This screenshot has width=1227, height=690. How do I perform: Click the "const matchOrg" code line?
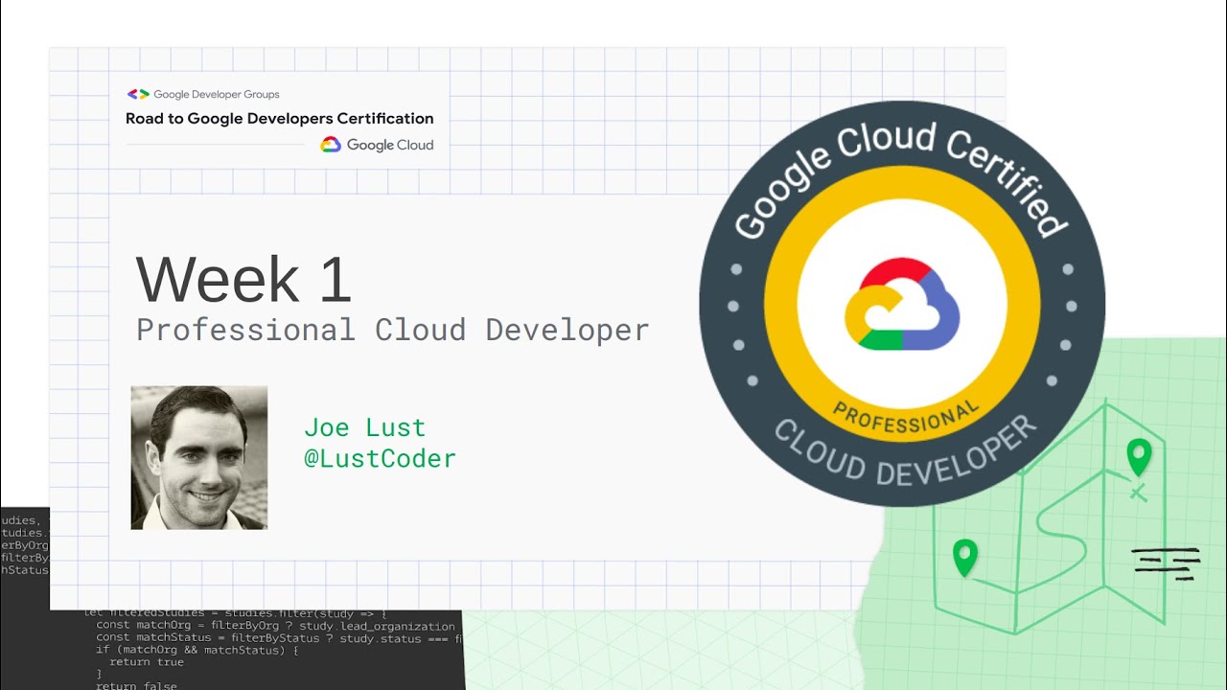[x=275, y=626]
